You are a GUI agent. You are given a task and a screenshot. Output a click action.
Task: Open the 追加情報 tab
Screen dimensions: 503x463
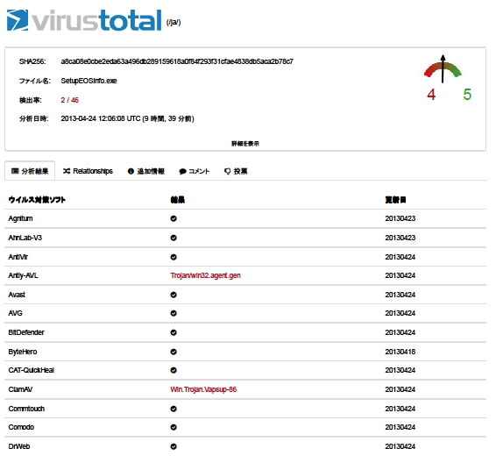point(146,171)
